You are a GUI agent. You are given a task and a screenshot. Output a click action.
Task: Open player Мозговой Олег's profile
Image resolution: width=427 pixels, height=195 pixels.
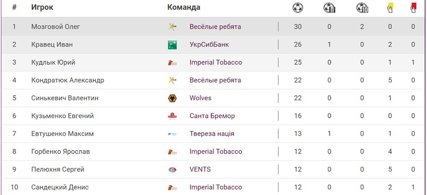click(x=56, y=27)
